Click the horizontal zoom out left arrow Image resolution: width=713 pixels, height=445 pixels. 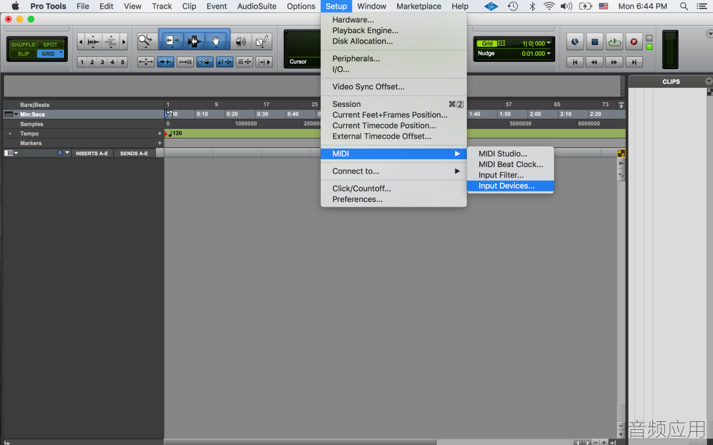tap(81, 42)
